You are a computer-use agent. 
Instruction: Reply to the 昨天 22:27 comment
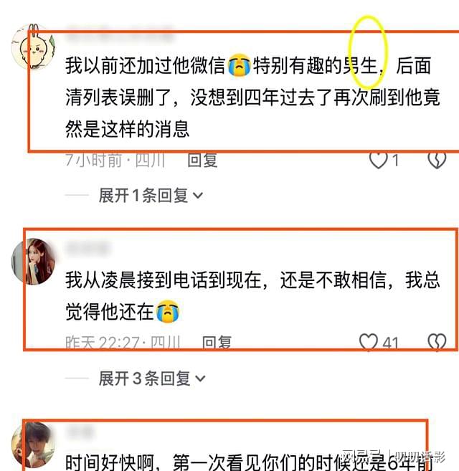(217, 343)
